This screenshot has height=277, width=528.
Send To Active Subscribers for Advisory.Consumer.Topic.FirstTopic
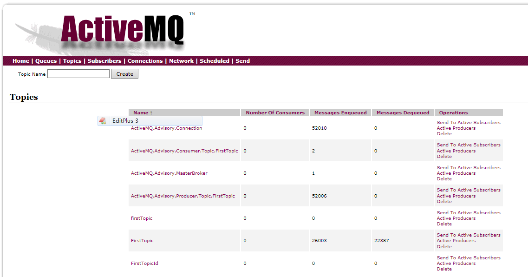tap(469, 145)
